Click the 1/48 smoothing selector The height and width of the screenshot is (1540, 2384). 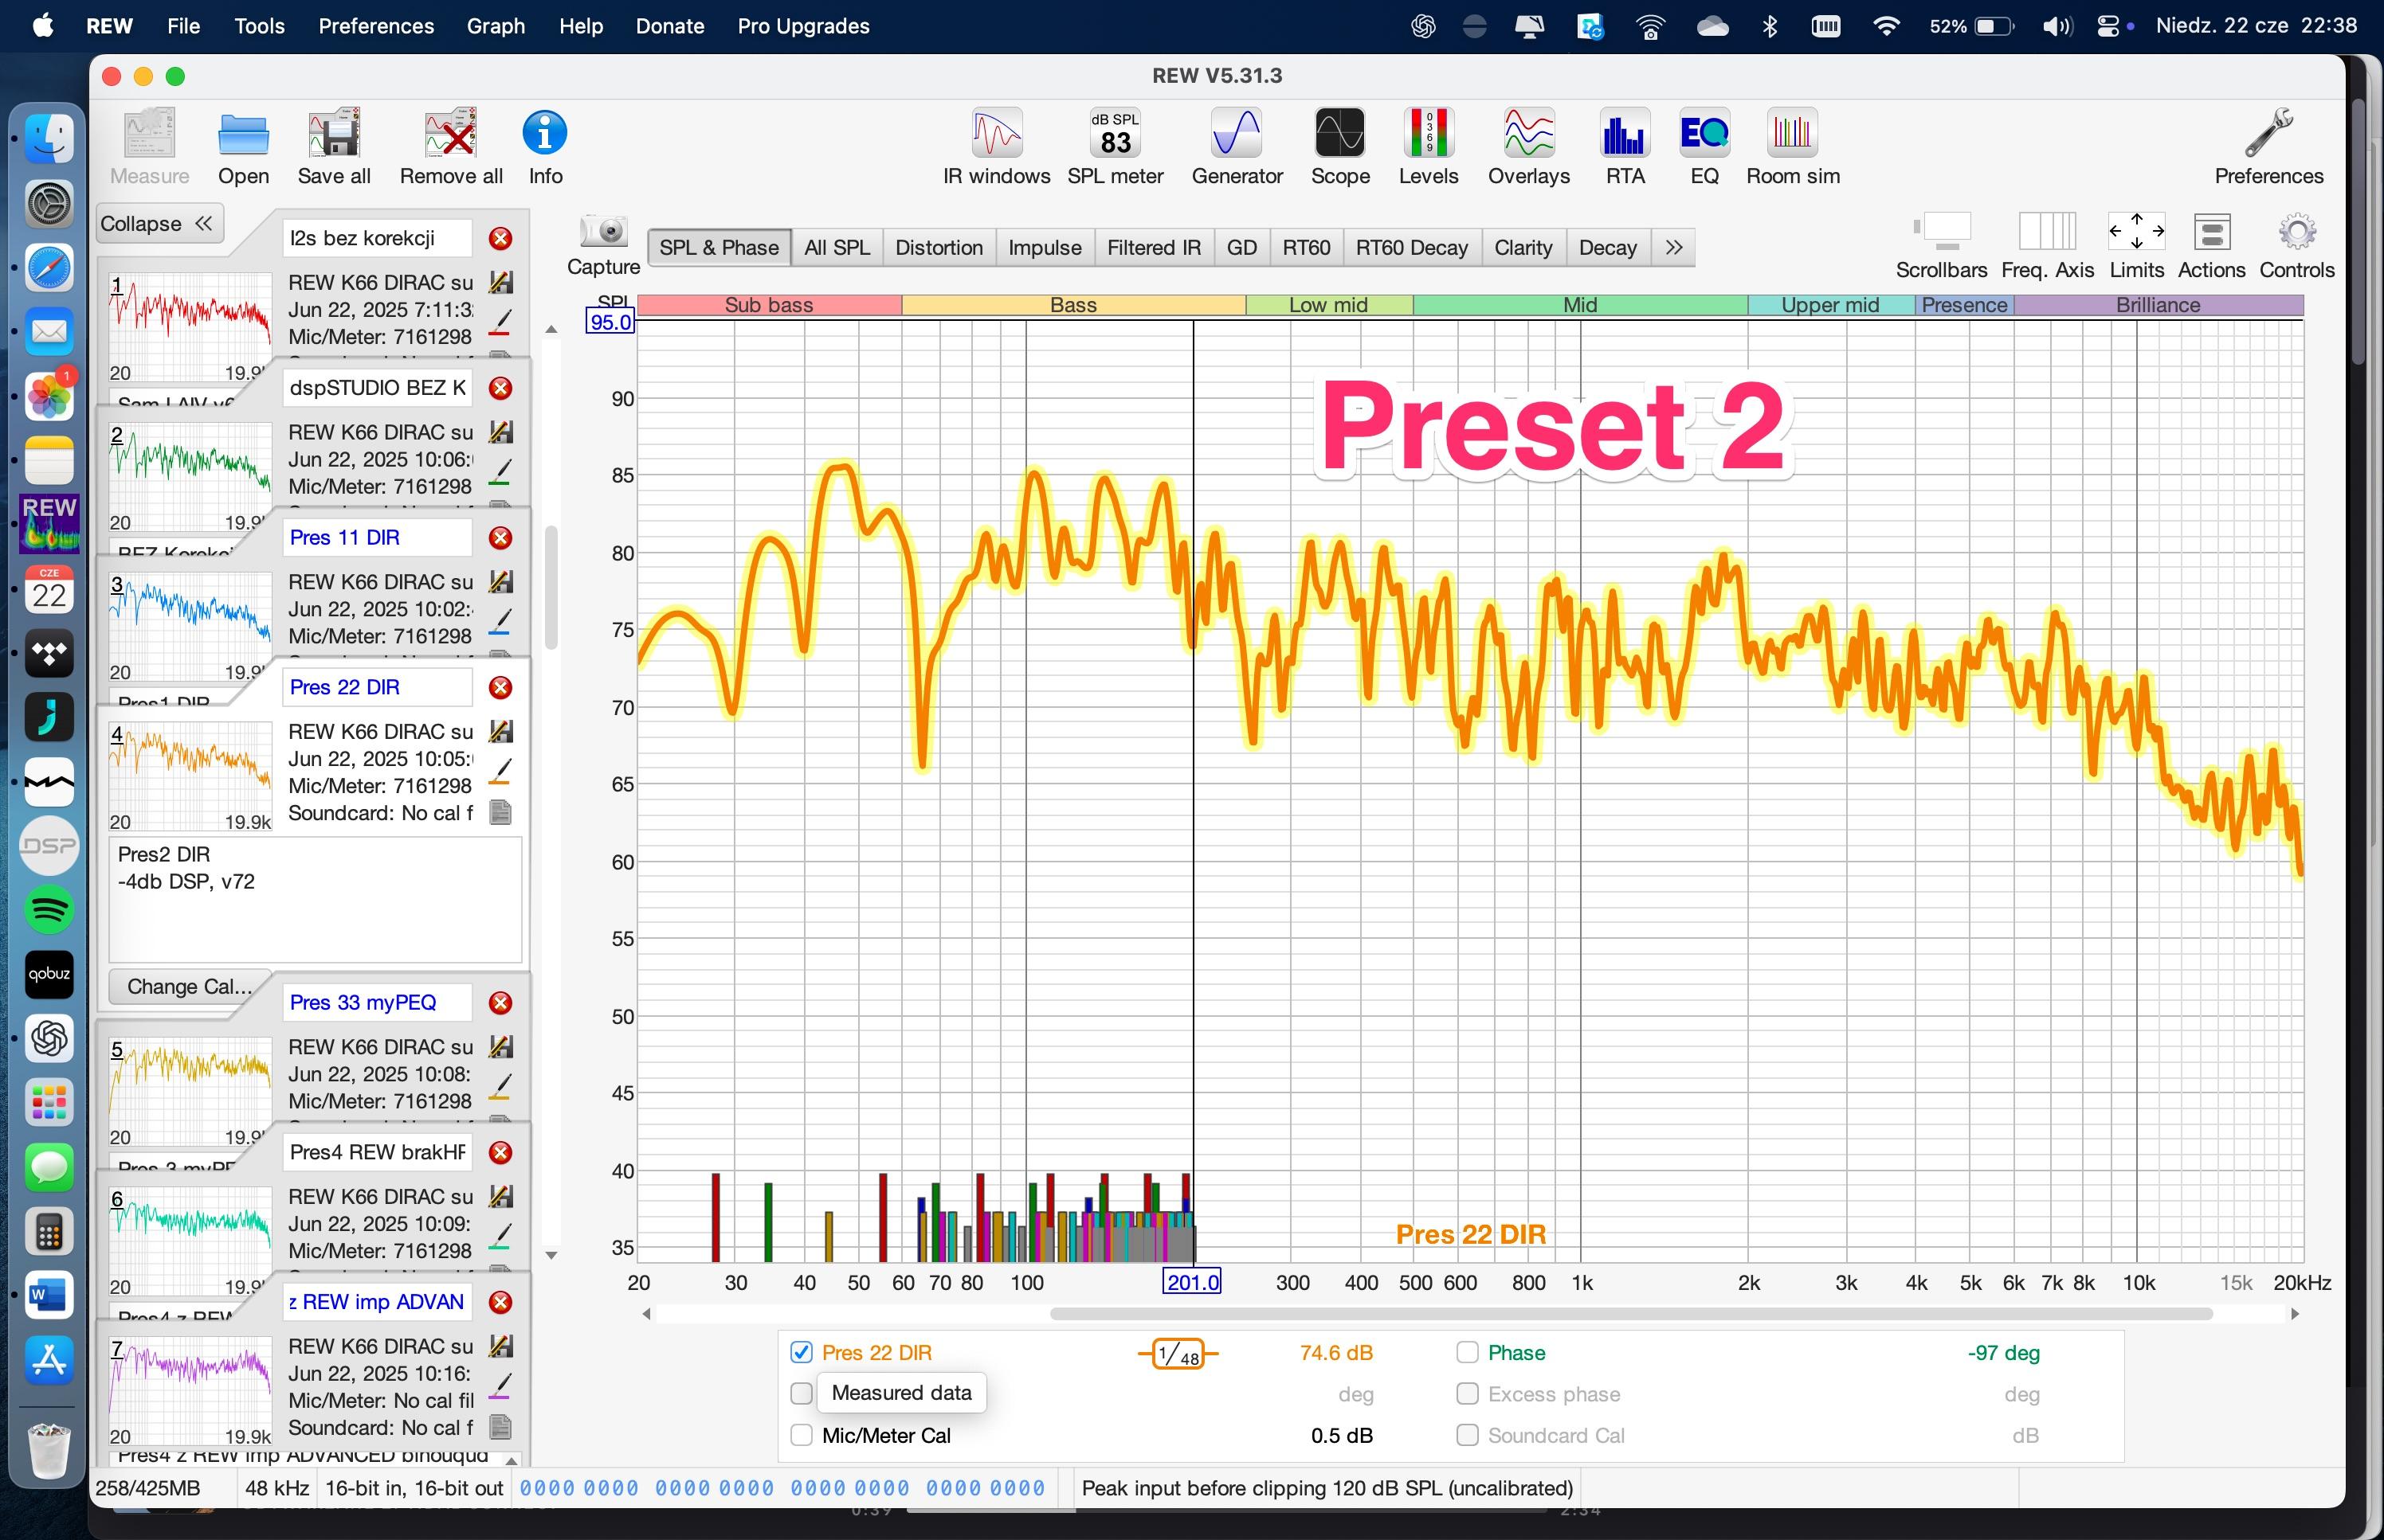[x=1178, y=1354]
